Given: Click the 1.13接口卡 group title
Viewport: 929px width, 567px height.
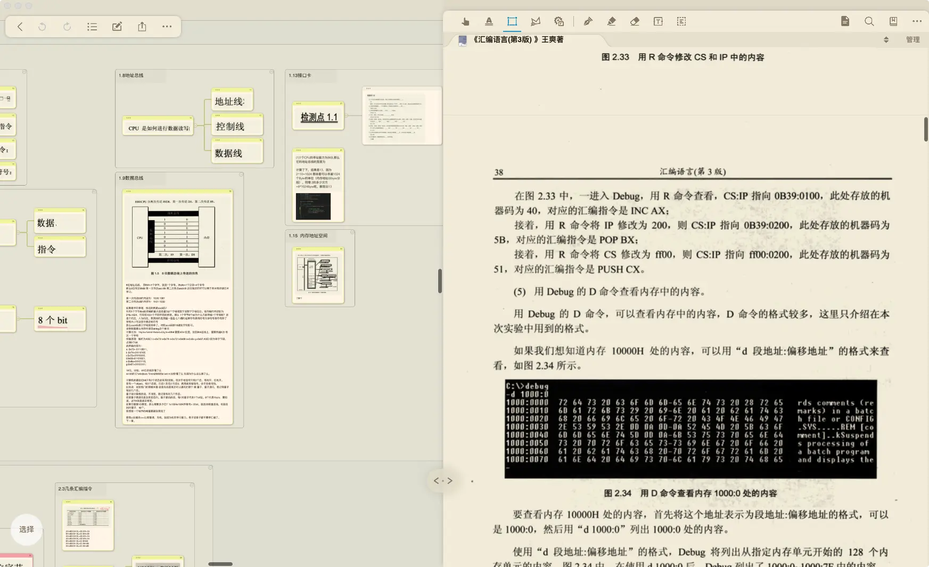Looking at the screenshot, I should pyautogui.click(x=300, y=76).
